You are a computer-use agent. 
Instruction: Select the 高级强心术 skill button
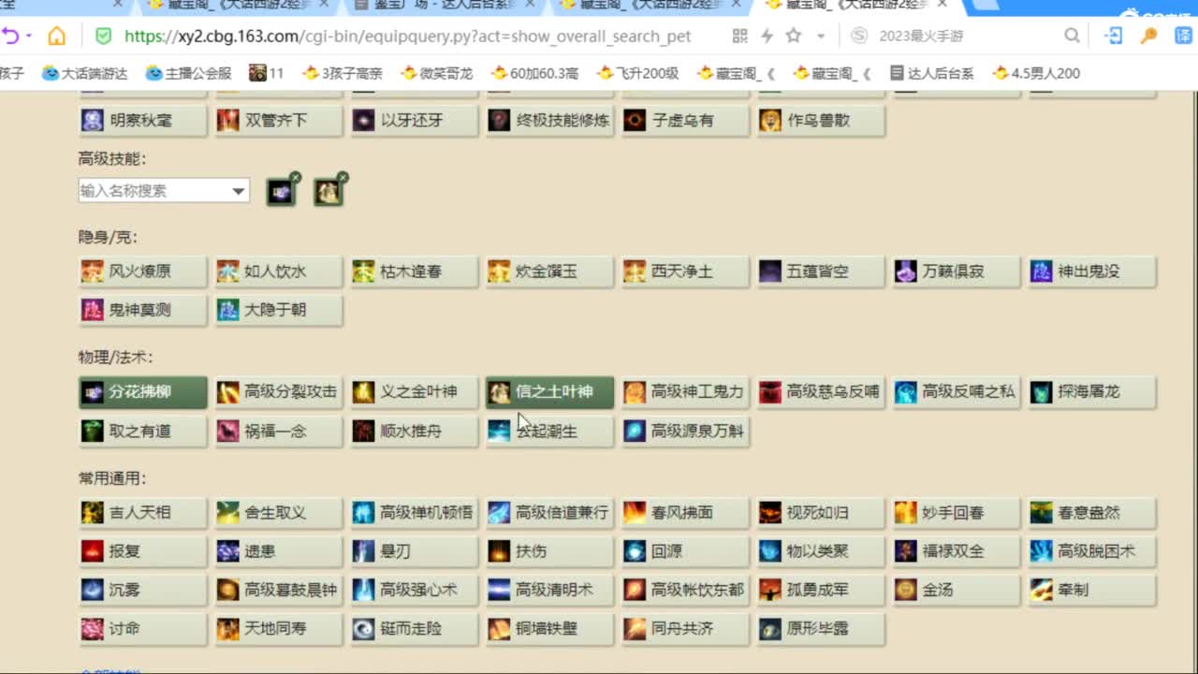tap(414, 590)
